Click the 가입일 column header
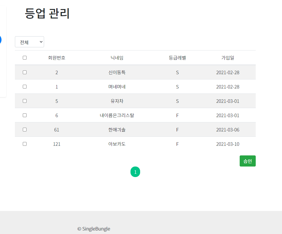 228,58
